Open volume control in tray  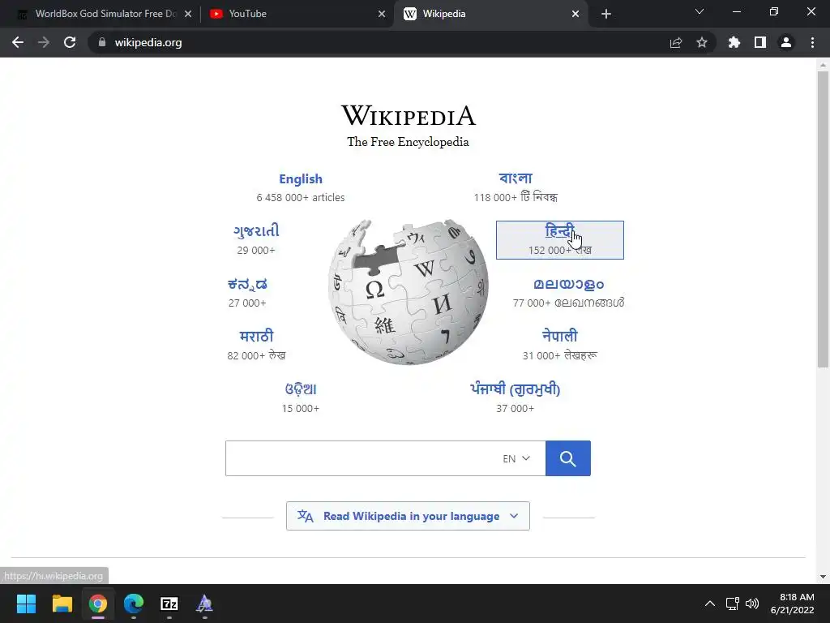tap(752, 604)
